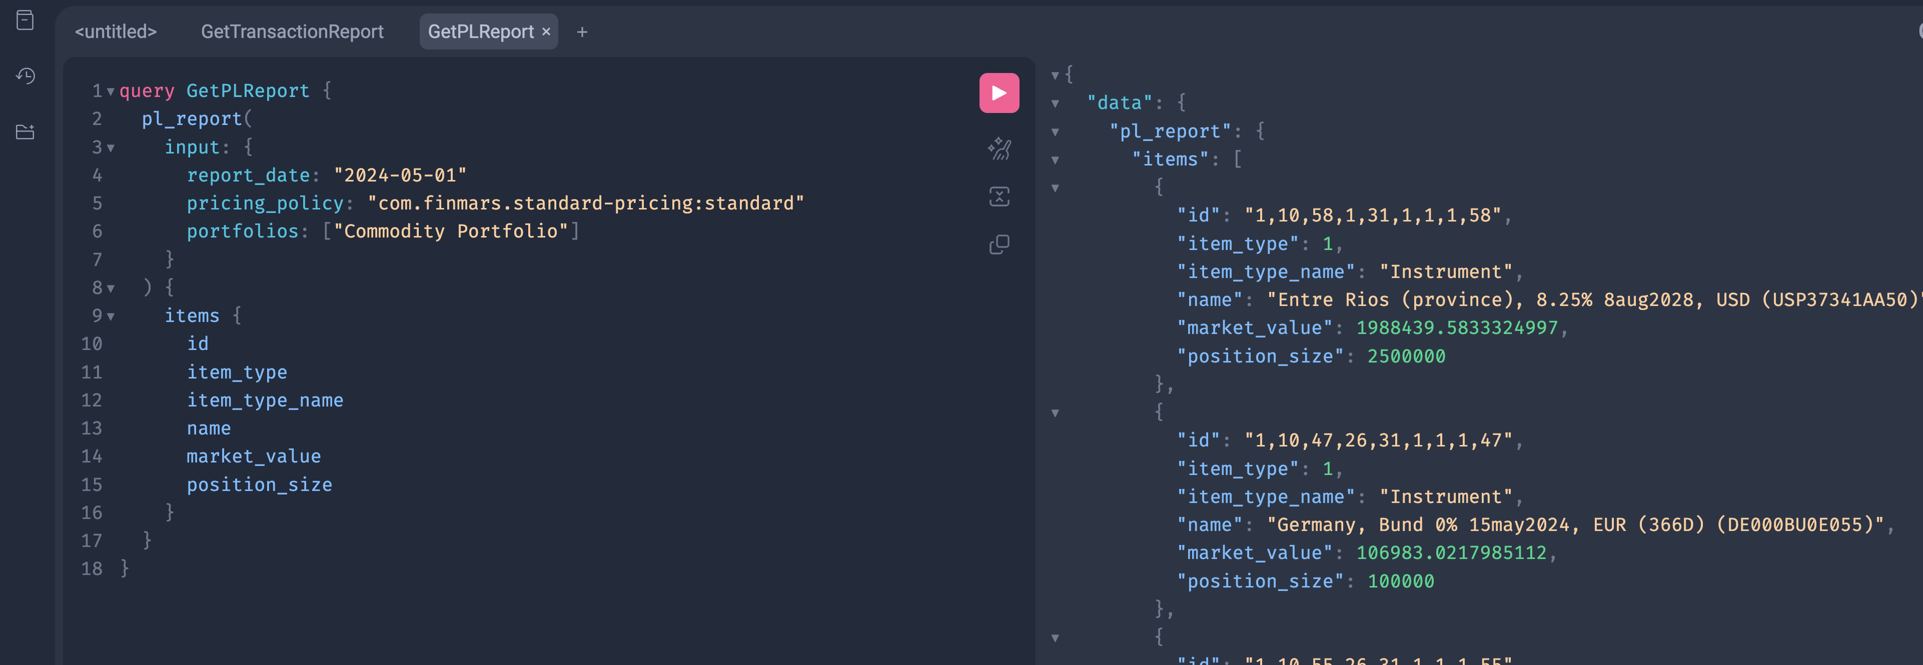
Task: Click the market_value field on line 14
Action: pos(253,457)
